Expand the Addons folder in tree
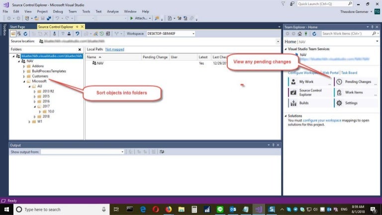The image size is (382, 215). coord(24,66)
